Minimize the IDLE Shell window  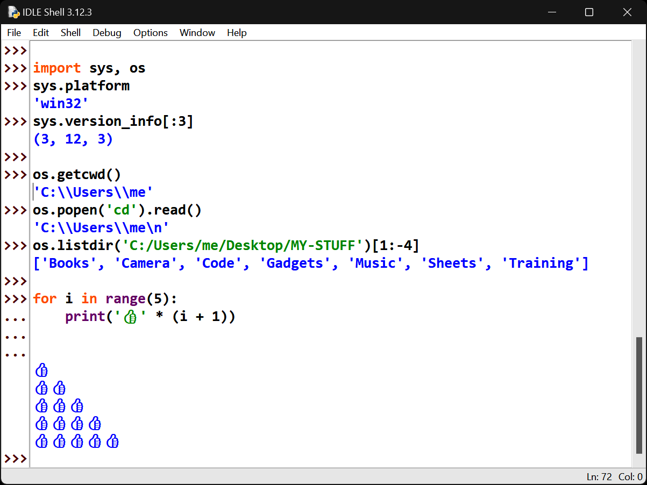pos(551,12)
